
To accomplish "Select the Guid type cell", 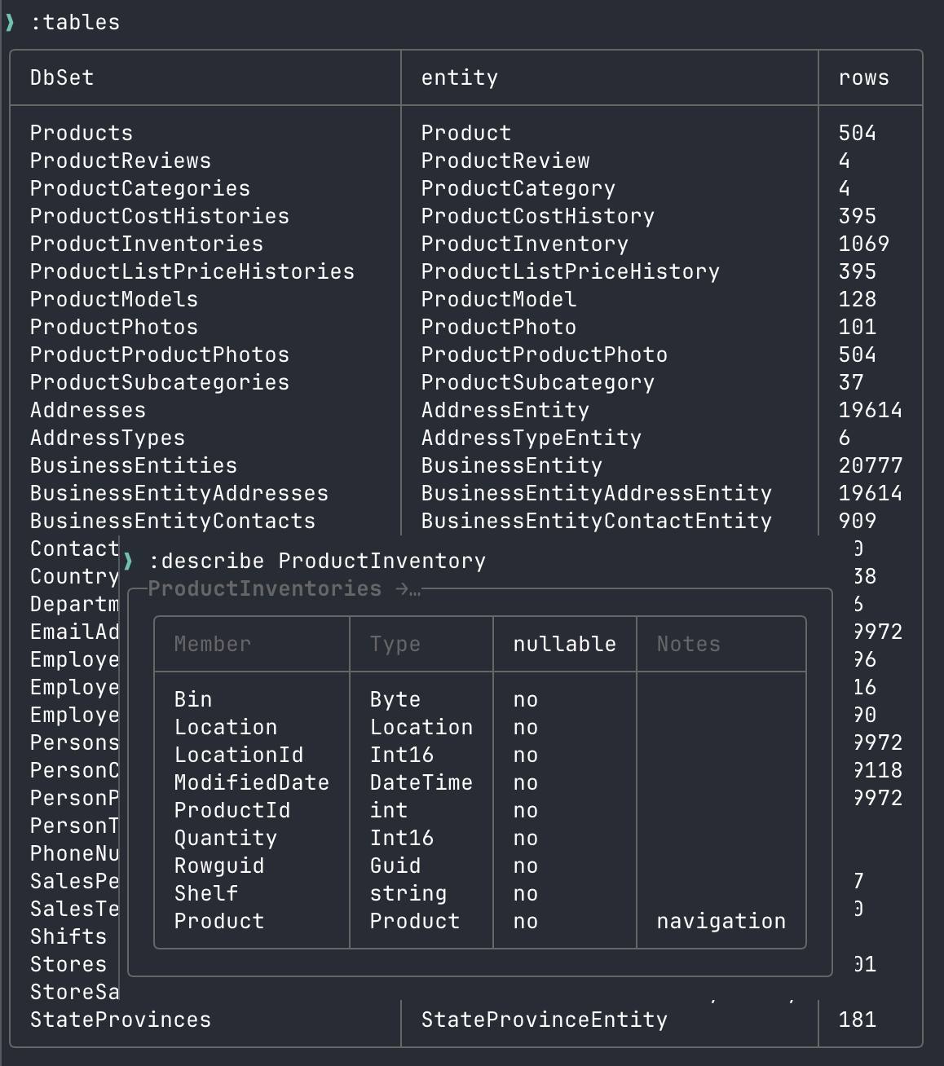I will click(x=395, y=866).
